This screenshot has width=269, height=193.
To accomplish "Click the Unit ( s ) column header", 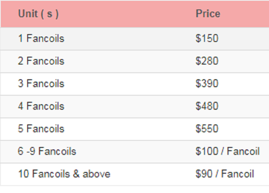I will (x=38, y=14).
